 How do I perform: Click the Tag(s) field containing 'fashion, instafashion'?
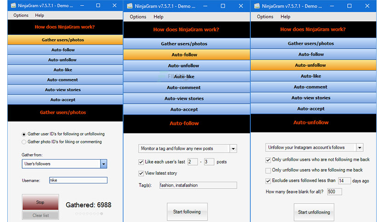198,185
